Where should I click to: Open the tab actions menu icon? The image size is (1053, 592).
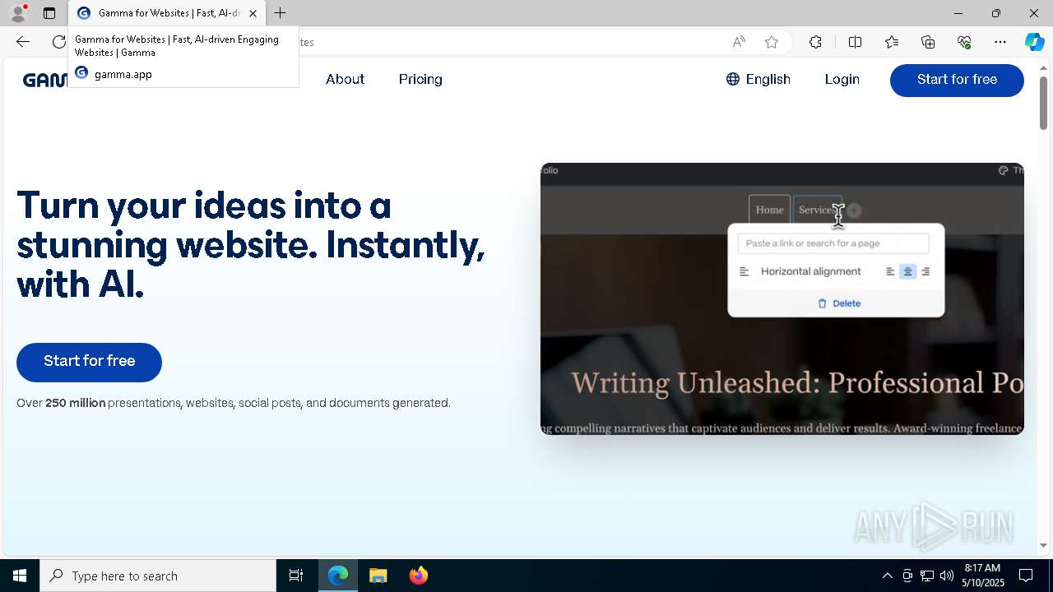coord(49,13)
